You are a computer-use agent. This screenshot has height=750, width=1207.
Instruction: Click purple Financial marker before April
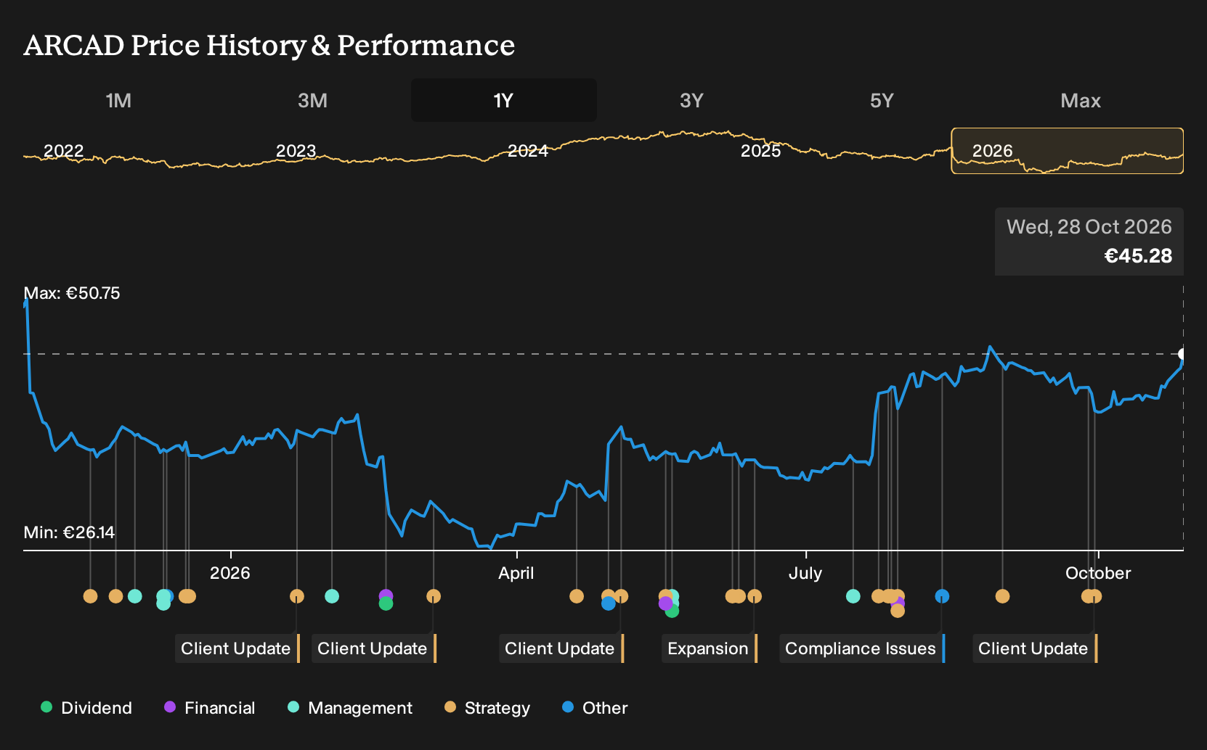point(386,596)
